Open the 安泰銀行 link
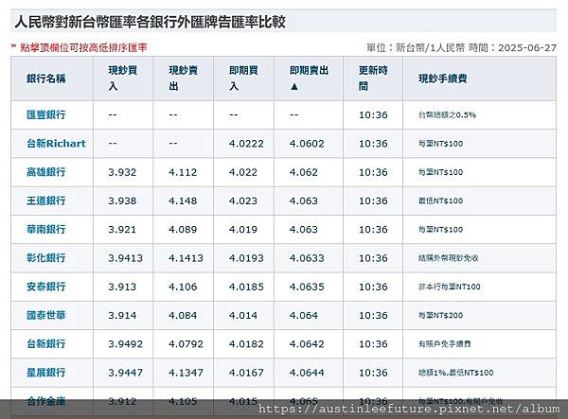Image resolution: width=568 pixels, height=419 pixels. (x=46, y=287)
